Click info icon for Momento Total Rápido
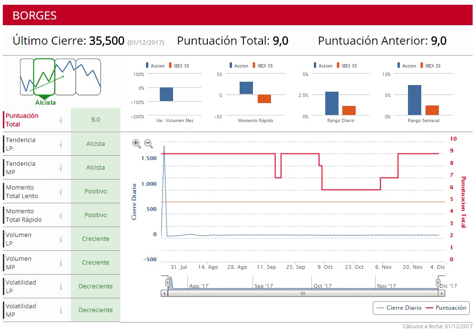This screenshot has width=475, height=333. pos(61,215)
